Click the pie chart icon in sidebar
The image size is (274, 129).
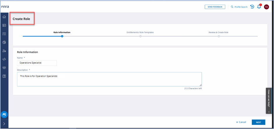pyautogui.click(x=4, y=42)
